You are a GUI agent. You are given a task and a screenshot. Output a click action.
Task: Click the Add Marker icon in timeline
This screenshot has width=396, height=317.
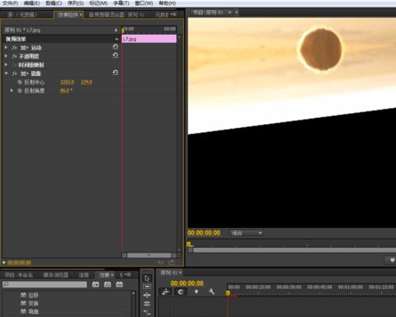[x=196, y=291]
